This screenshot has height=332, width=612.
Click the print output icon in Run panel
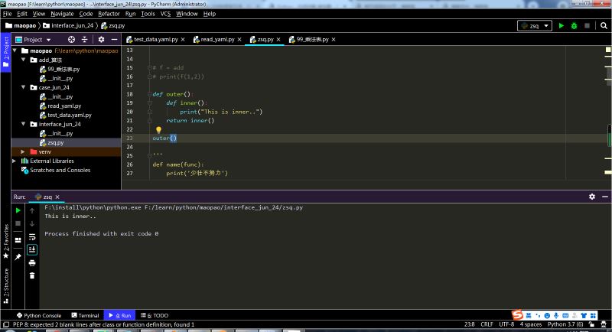tap(32, 262)
